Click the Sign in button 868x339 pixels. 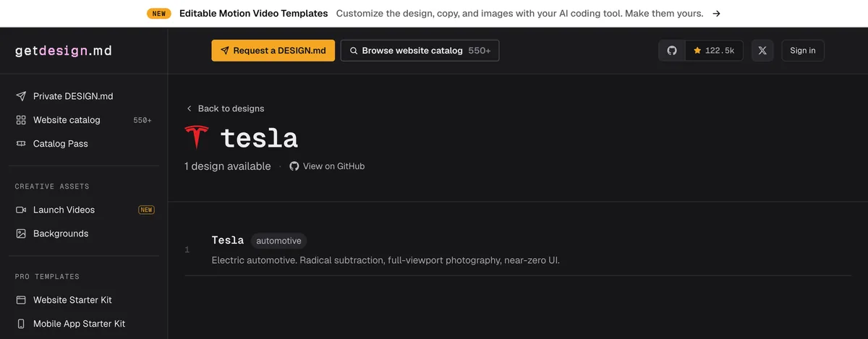(x=803, y=51)
